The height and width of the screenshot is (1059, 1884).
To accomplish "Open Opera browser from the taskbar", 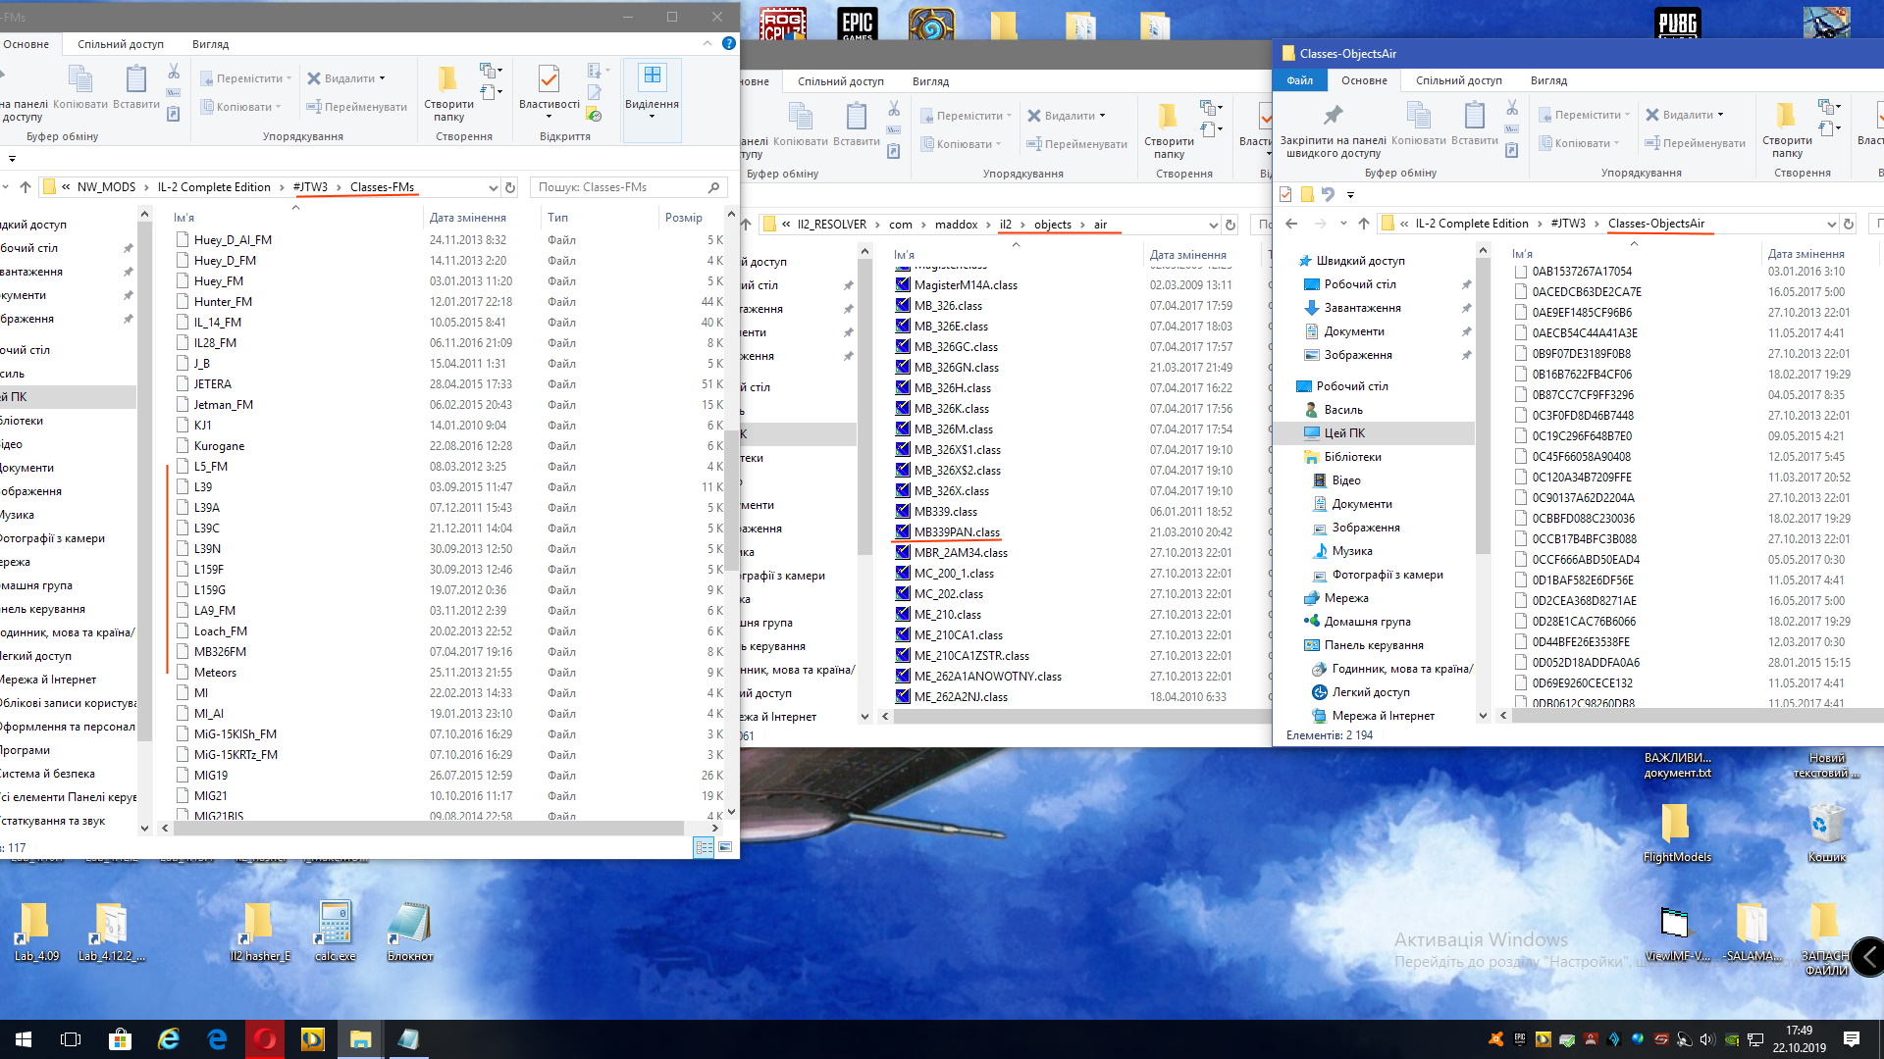I will pos(265,1039).
